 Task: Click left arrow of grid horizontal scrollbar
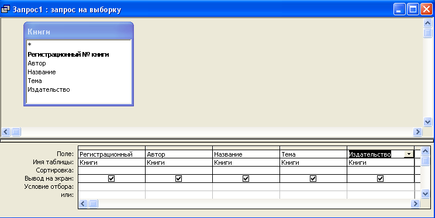tap(83, 204)
